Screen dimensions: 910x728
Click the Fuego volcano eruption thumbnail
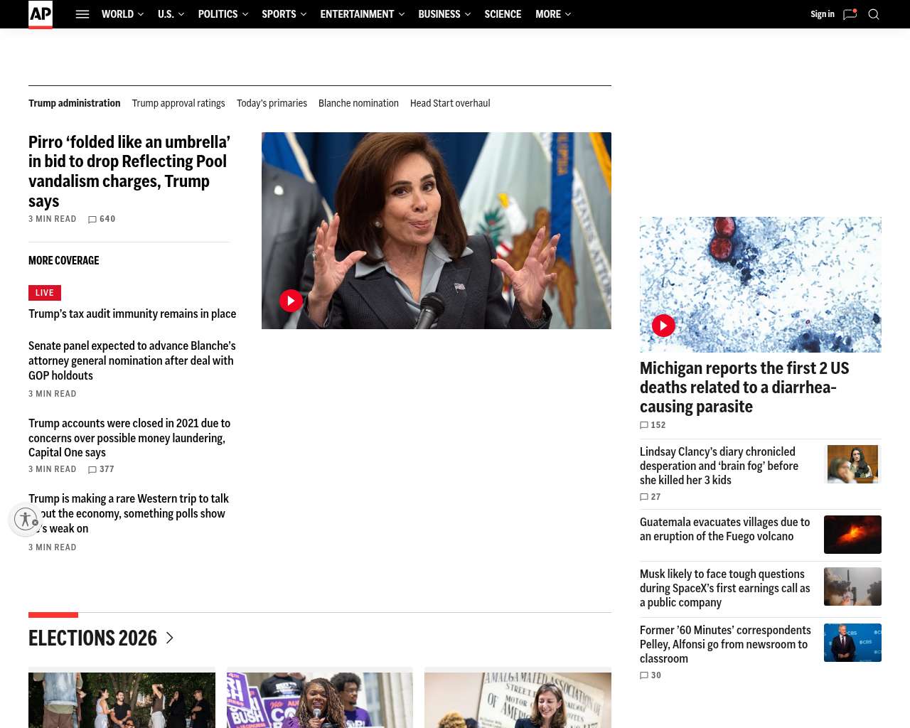point(852,535)
